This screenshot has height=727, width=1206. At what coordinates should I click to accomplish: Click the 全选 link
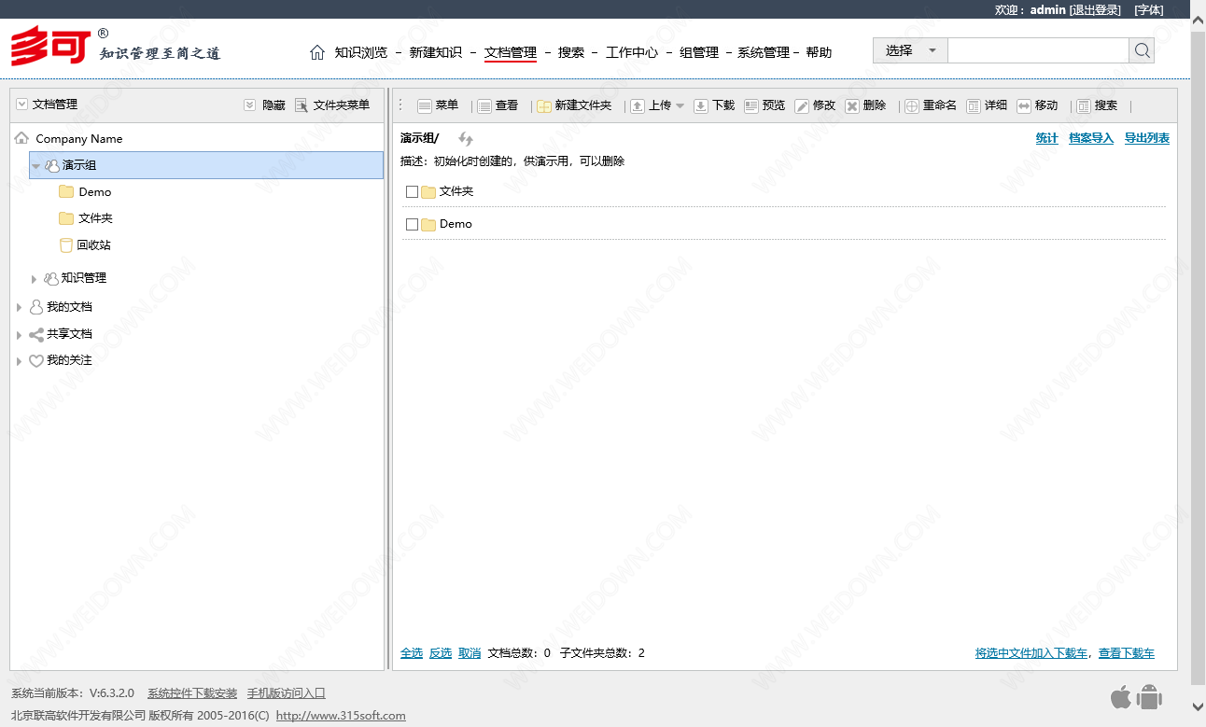coord(412,653)
